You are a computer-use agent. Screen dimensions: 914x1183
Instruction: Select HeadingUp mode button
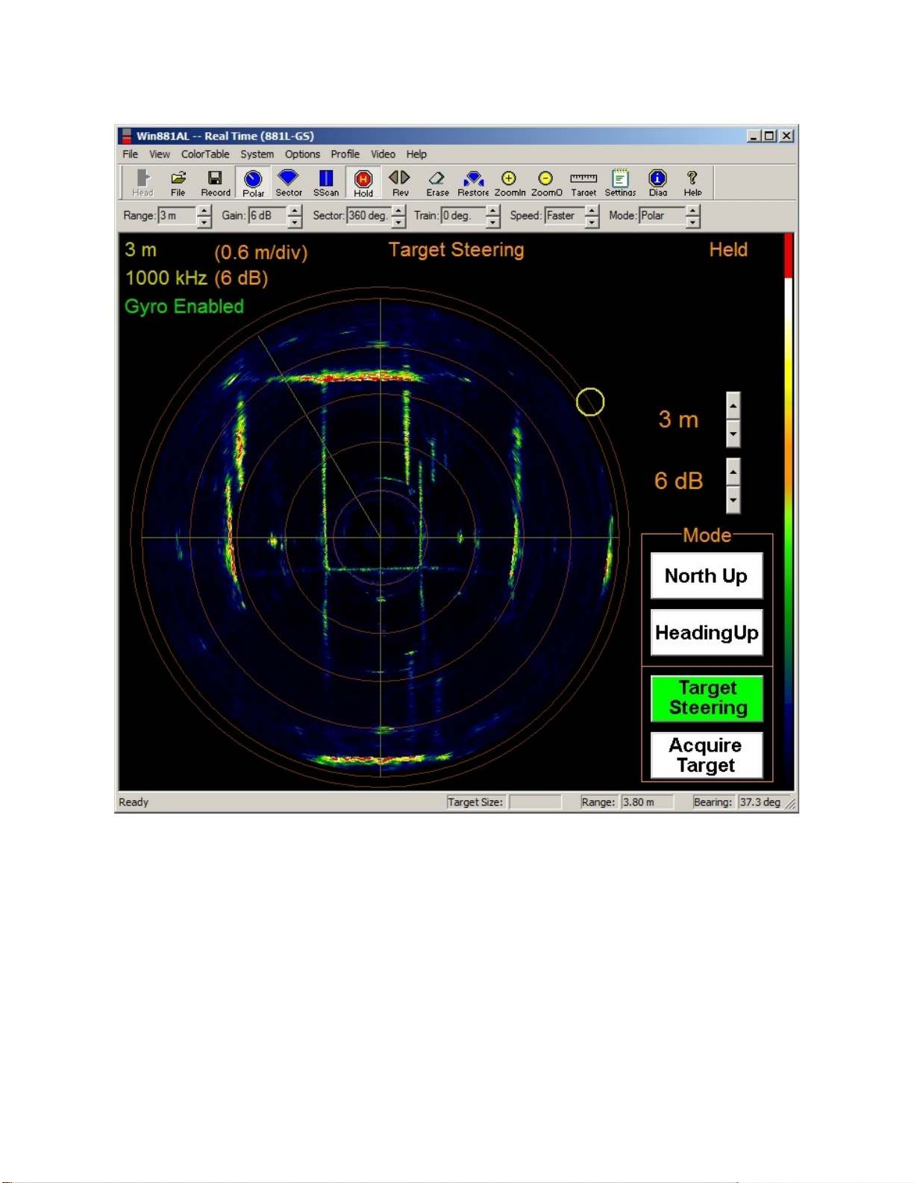(707, 633)
